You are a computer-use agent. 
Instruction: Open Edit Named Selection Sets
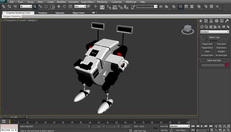(x=133, y=6)
